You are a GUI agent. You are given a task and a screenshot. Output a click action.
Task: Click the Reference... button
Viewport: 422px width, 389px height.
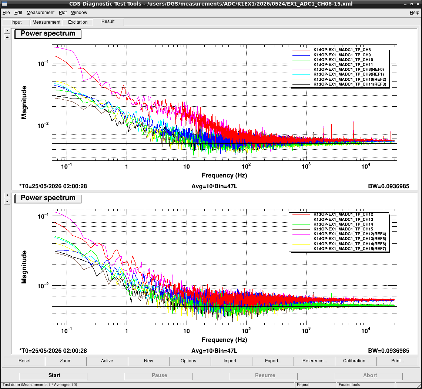(x=314, y=361)
